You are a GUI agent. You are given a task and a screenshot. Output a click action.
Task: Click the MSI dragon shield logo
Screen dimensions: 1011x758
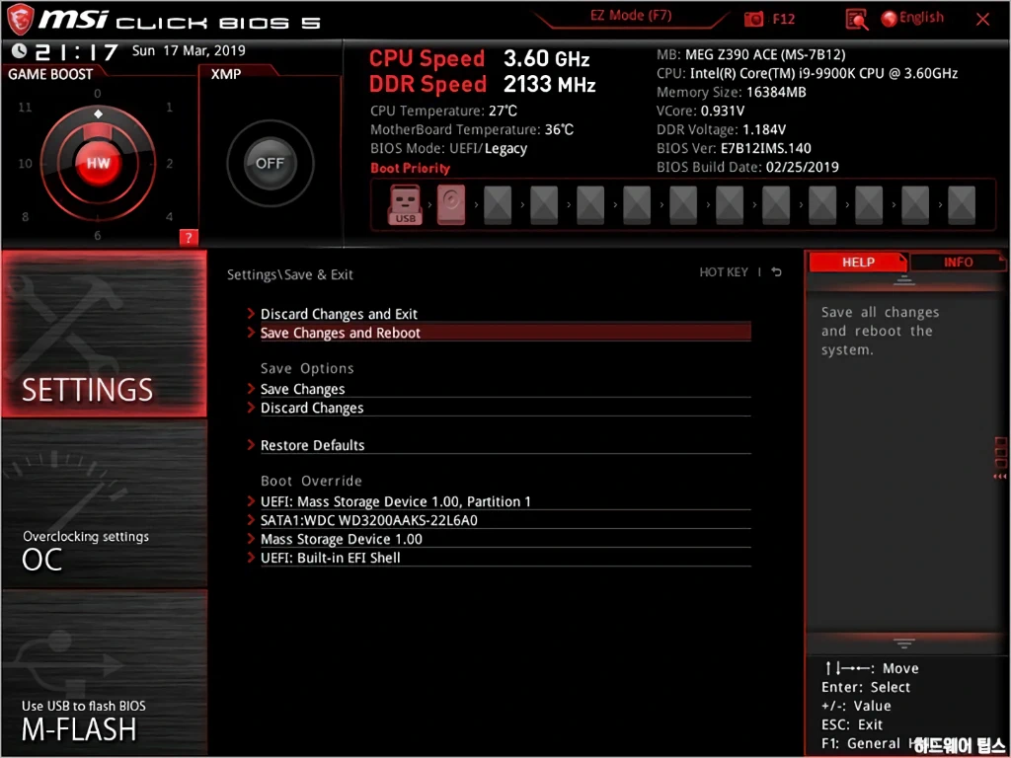click(20, 20)
